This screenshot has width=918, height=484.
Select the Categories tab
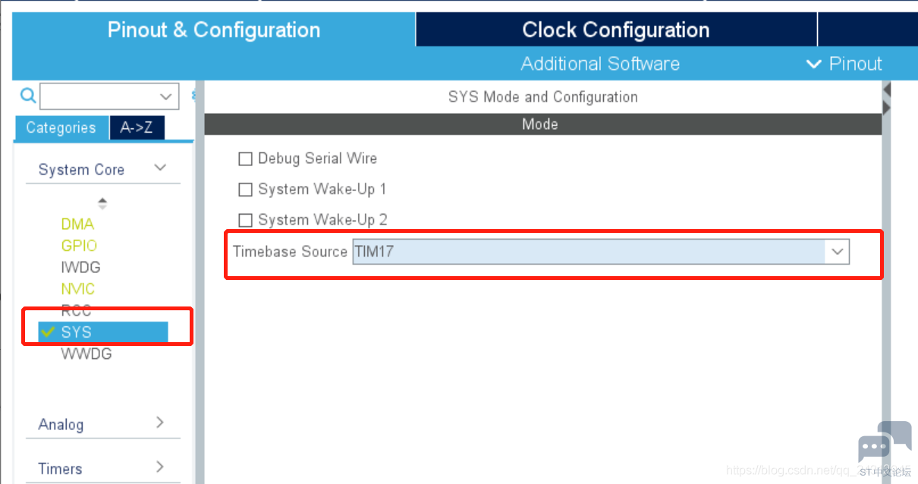click(x=61, y=127)
